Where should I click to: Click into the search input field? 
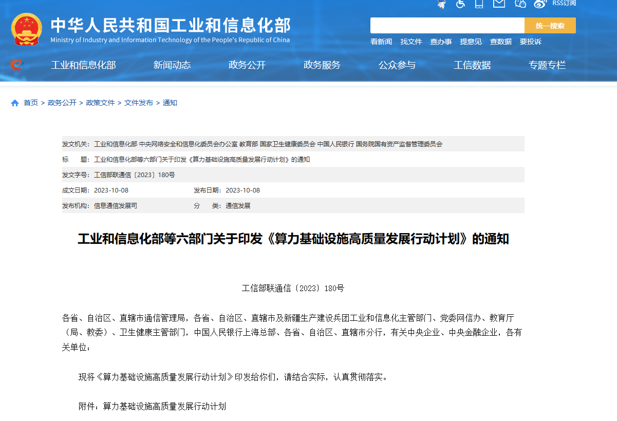(447, 26)
